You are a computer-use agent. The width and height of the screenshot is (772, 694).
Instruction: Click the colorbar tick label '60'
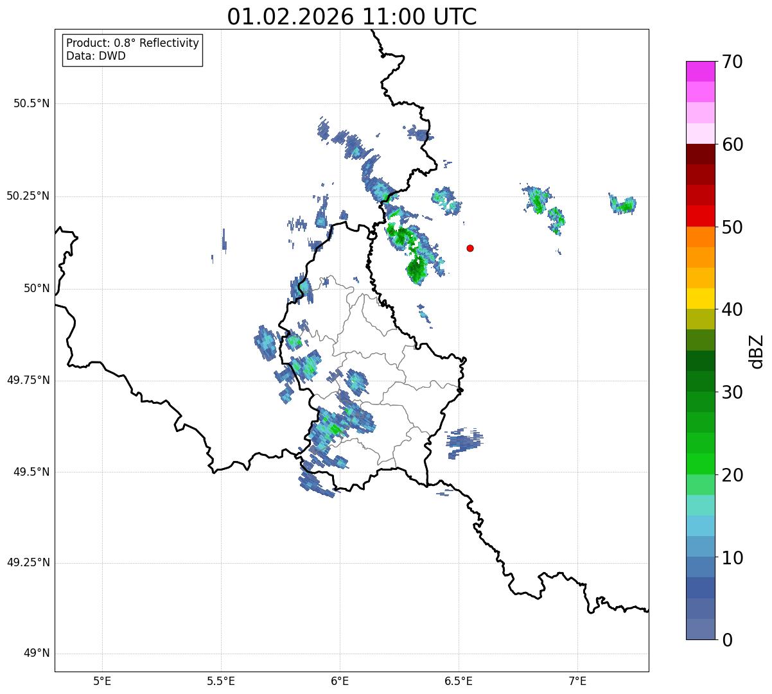pyautogui.click(x=732, y=144)
